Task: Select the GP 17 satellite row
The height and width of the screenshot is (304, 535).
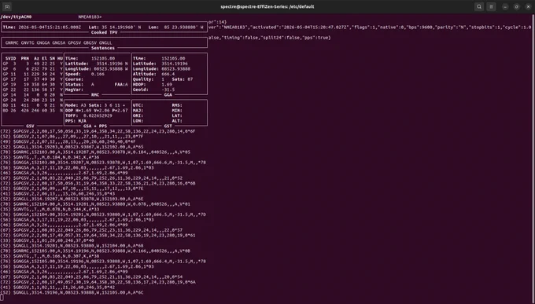Action: tap(33, 79)
